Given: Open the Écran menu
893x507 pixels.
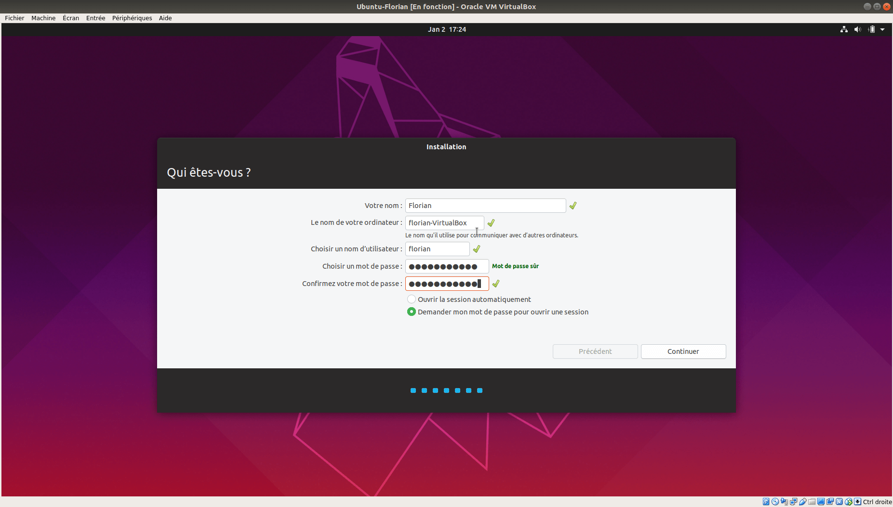Looking at the screenshot, I should tap(71, 18).
